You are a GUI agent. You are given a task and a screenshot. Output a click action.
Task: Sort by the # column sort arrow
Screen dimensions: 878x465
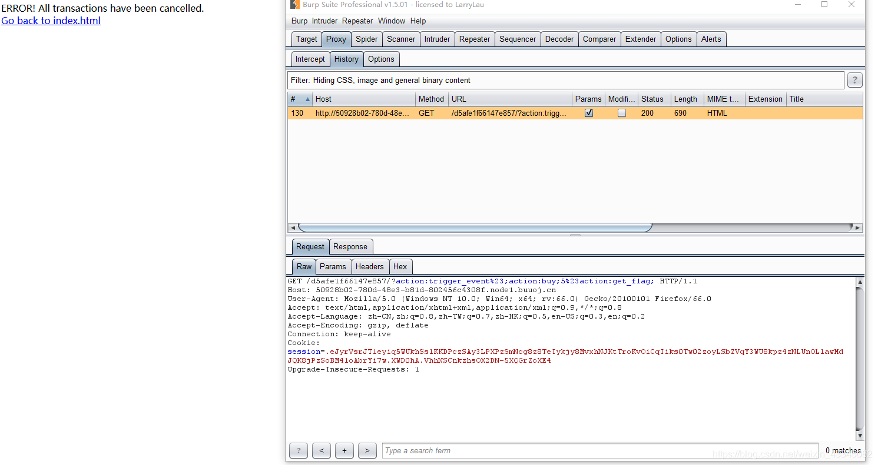tap(307, 99)
